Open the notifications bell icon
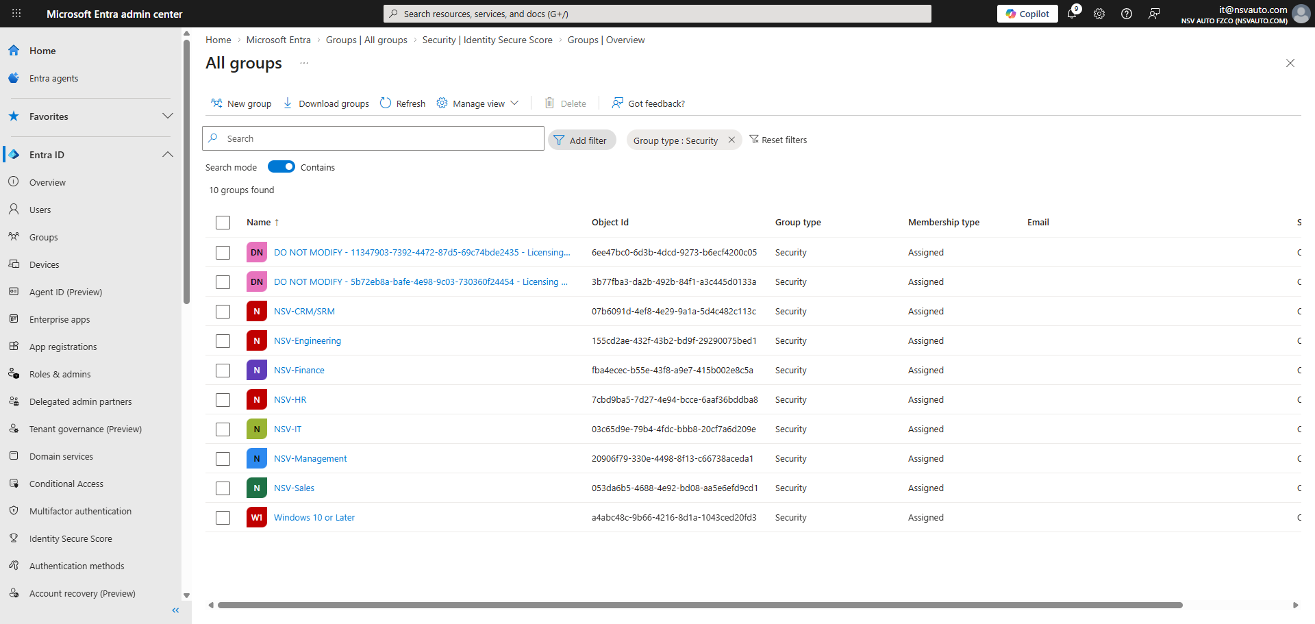This screenshot has width=1315, height=624. point(1073,14)
